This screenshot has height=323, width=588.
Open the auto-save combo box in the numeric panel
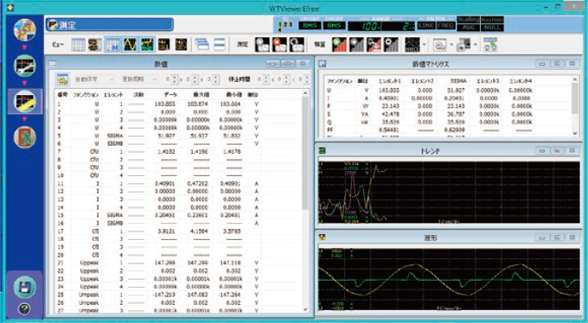pyautogui.click(x=93, y=79)
